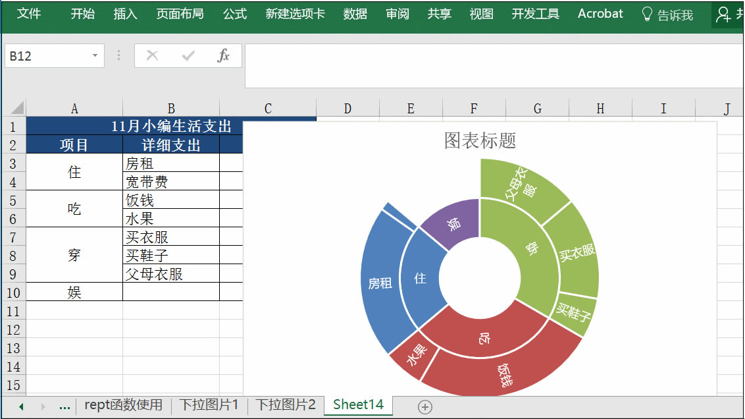
Task: Open the 文件 menu tab
Action: point(28,14)
